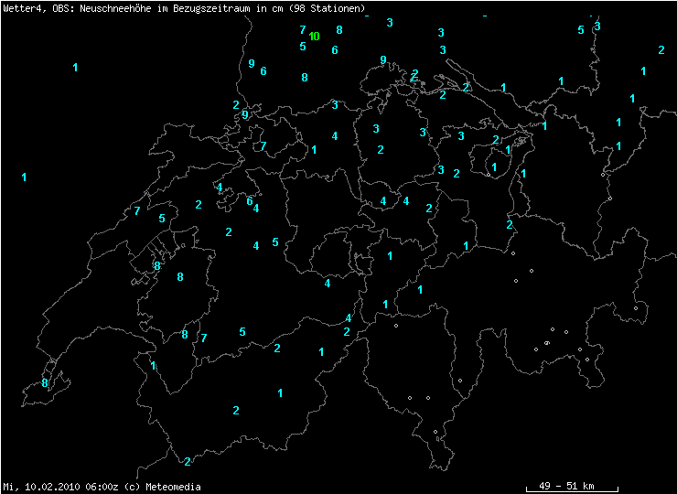Select station value 6 directly below the green 10

335,50
